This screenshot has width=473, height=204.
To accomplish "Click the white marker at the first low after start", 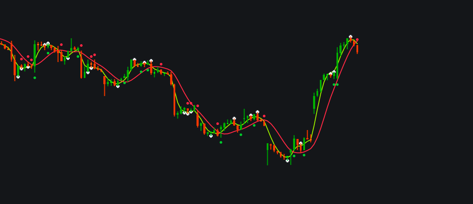I will [18, 77].
